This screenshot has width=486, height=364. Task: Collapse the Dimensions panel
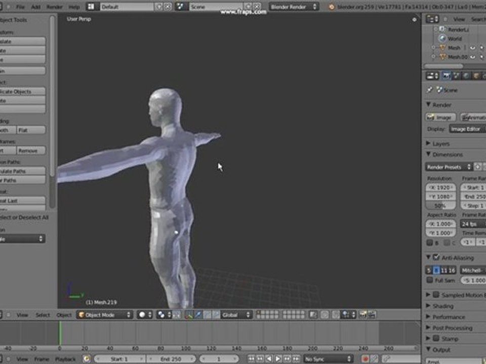(x=429, y=154)
